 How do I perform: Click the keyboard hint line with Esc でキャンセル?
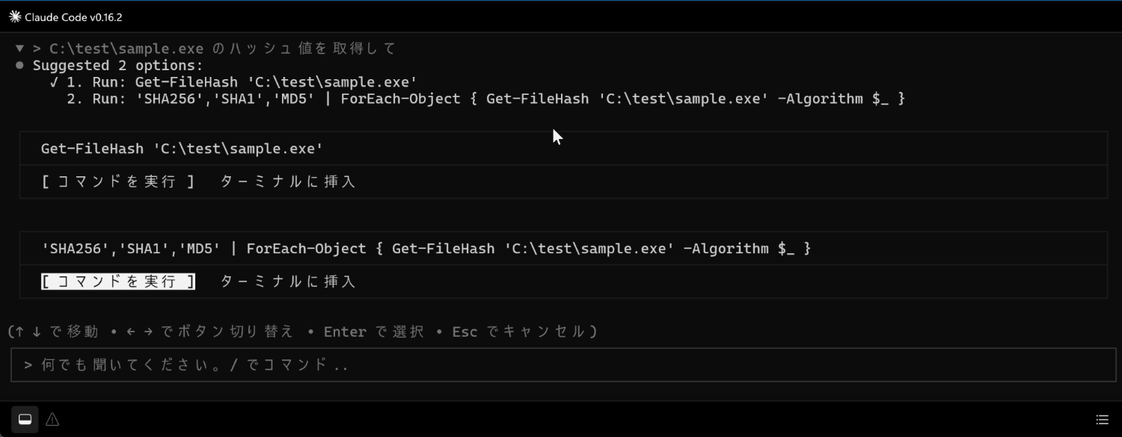(x=302, y=331)
